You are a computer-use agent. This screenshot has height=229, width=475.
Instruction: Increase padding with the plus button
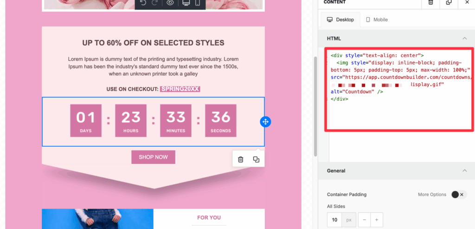tap(377, 220)
